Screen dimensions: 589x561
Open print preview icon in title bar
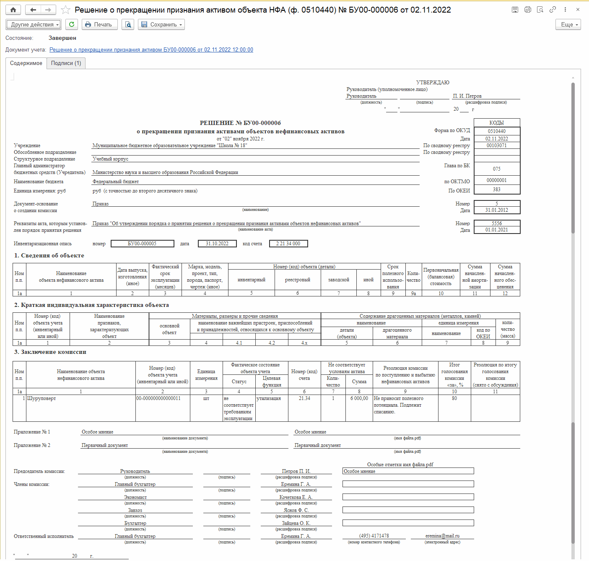tap(540, 10)
